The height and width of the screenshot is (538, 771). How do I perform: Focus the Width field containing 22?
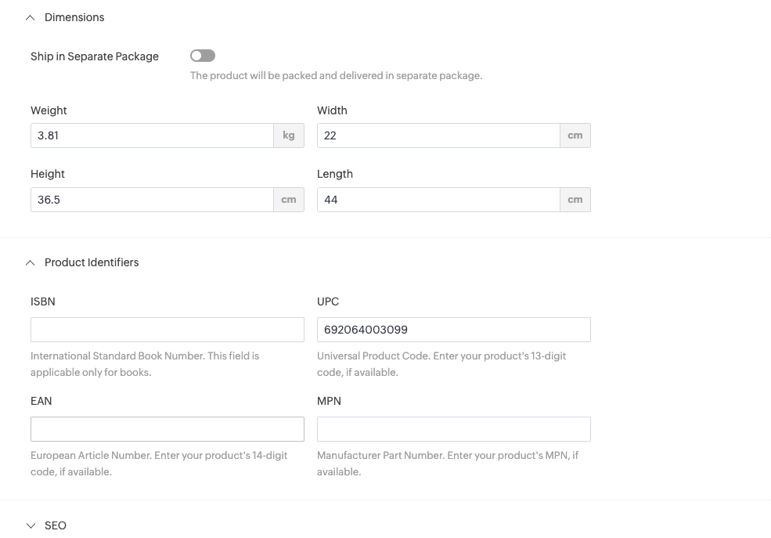point(438,135)
